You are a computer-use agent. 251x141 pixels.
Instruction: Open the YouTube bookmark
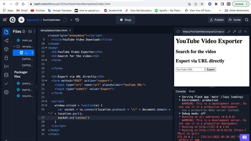(x=38, y=11)
